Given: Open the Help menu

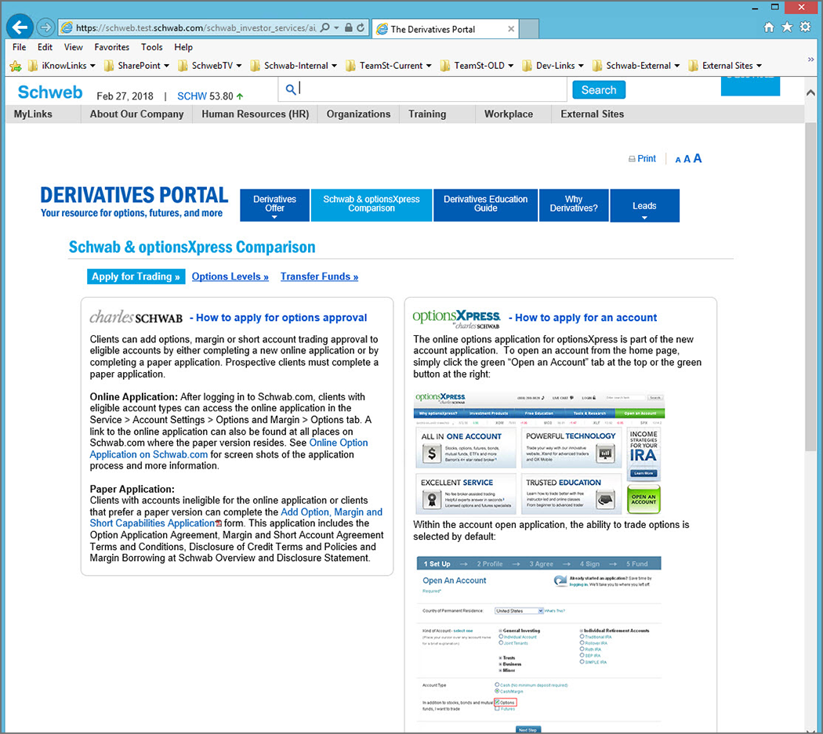Looking at the screenshot, I should pos(183,47).
